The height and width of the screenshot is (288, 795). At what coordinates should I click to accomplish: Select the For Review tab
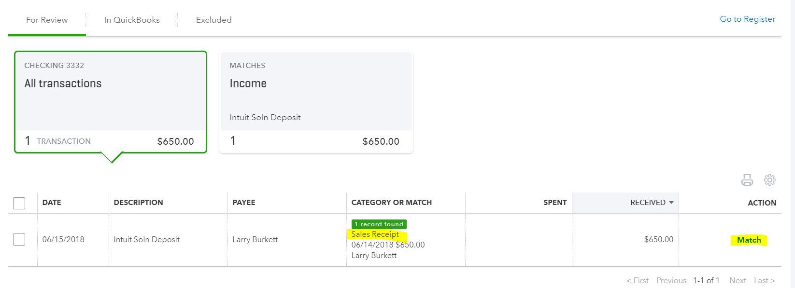[47, 20]
